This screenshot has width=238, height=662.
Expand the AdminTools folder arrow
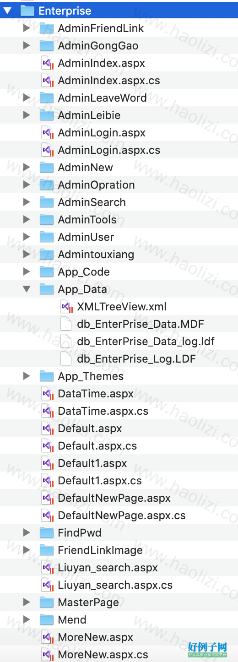(x=27, y=220)
